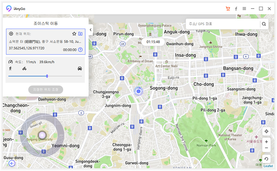277x171 pixels.
Task: Click the help question mark icon
Action: 80,50
